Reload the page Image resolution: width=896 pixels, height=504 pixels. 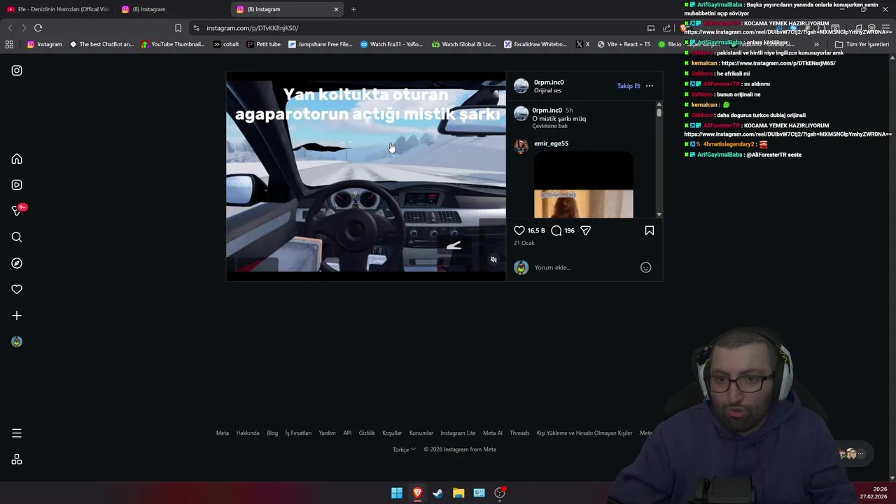coord(38,28)
